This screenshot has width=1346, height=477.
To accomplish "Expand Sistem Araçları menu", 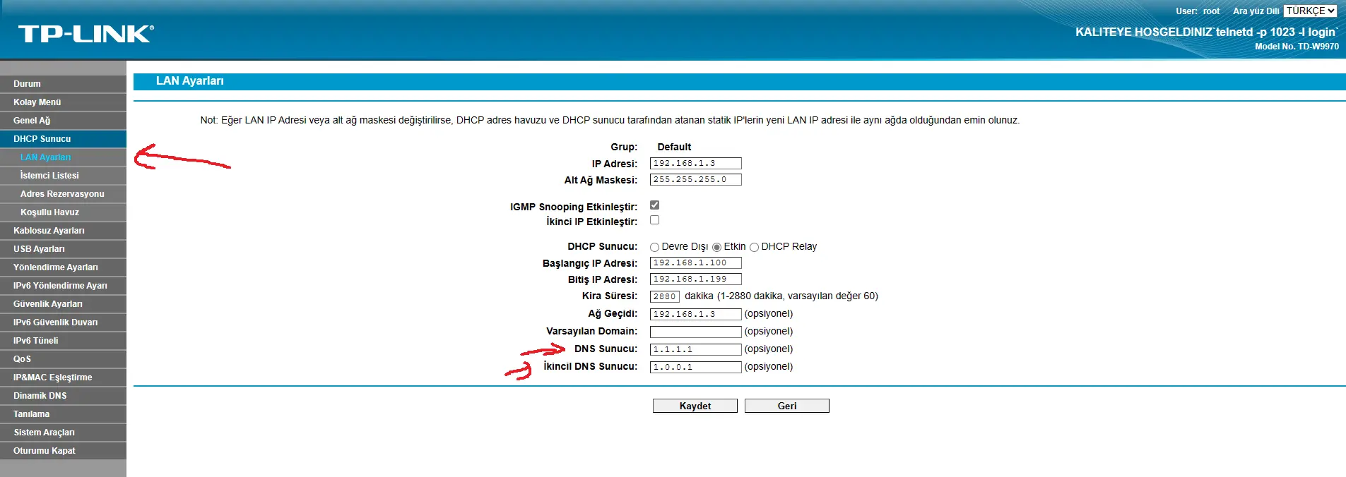I will [63, 433].
